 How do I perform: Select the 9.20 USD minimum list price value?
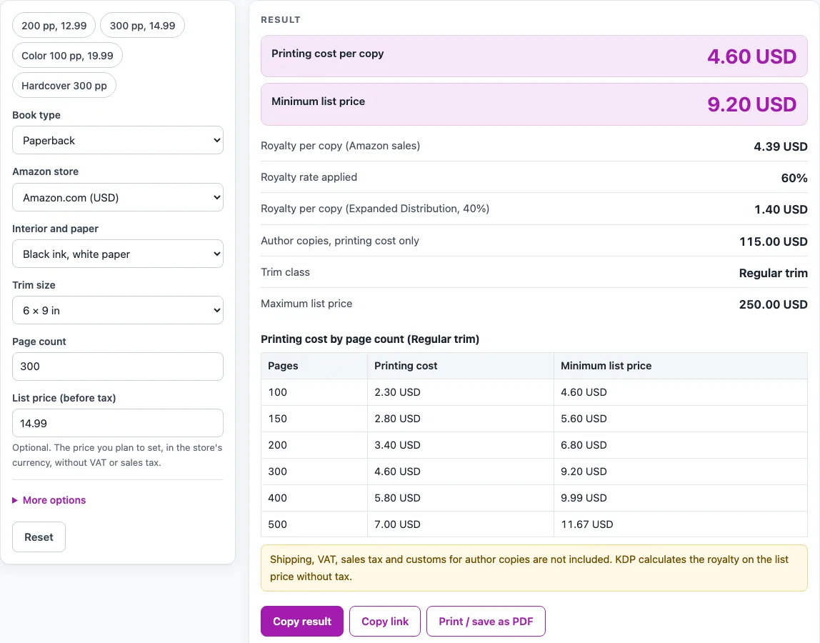(751, 104)
